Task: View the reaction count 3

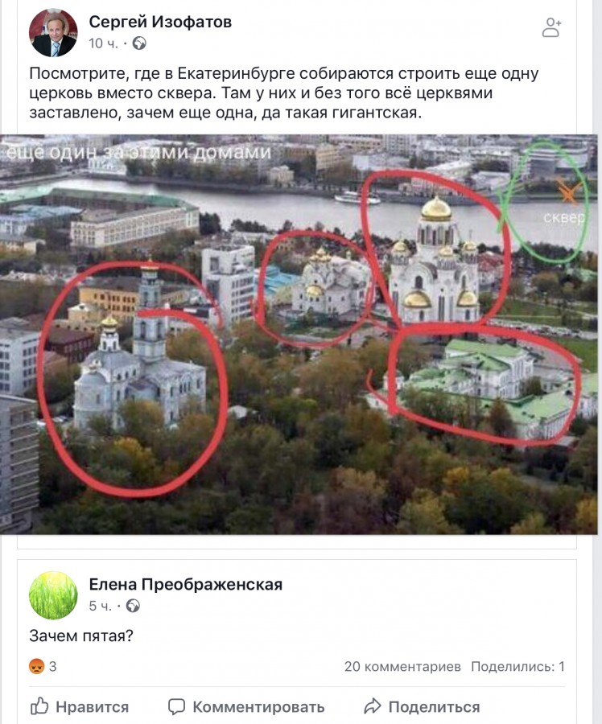Action: pyautogui.click(x=52, y=667)
